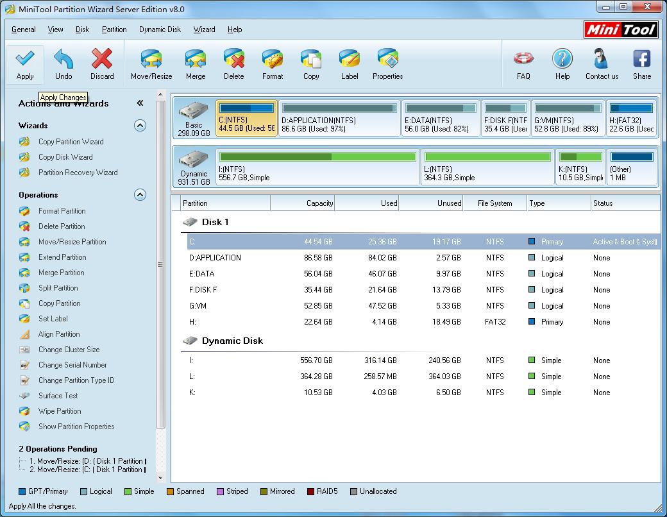Click the Apply checkmark toolbar icon
The image size is (667, 517).
24,59
